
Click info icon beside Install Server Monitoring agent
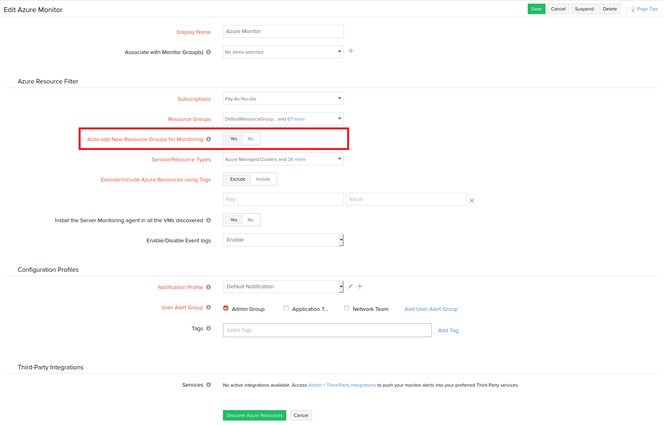pos(208,220)
